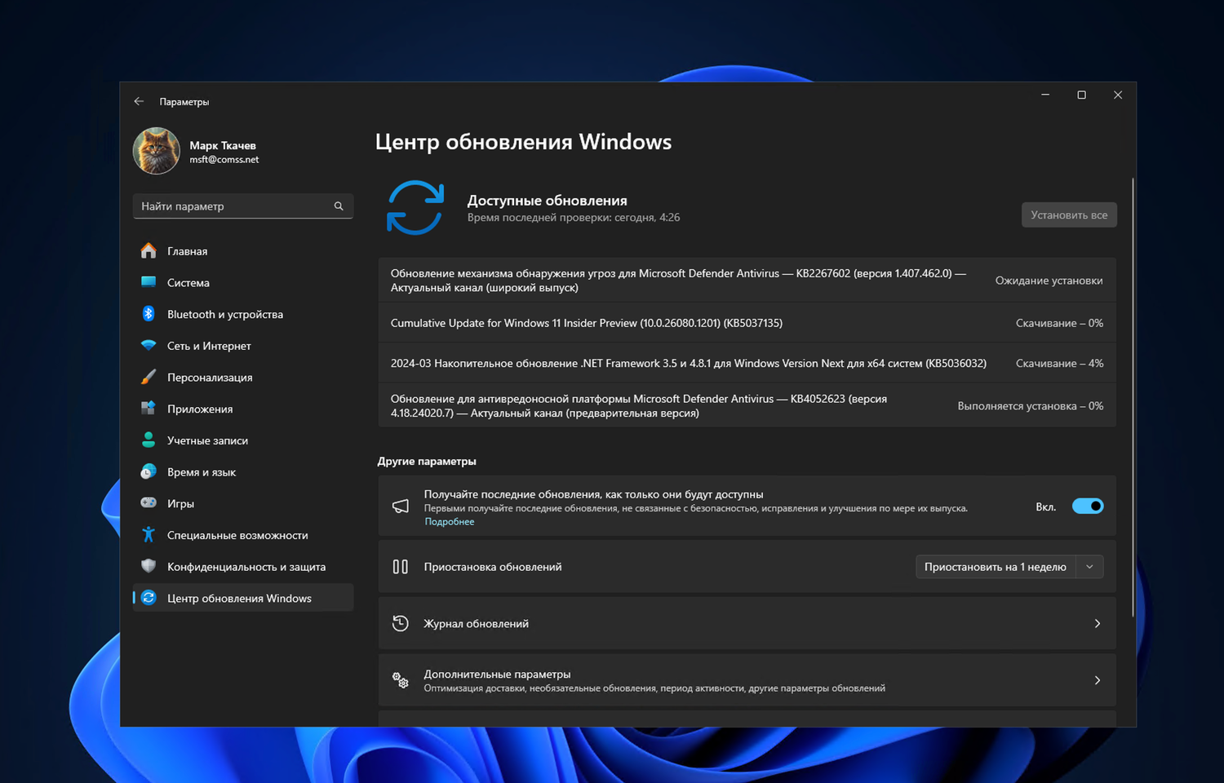Click the Найти параметр search field
The width and height of the screenshot is (1224, 783).
point(243,206)
